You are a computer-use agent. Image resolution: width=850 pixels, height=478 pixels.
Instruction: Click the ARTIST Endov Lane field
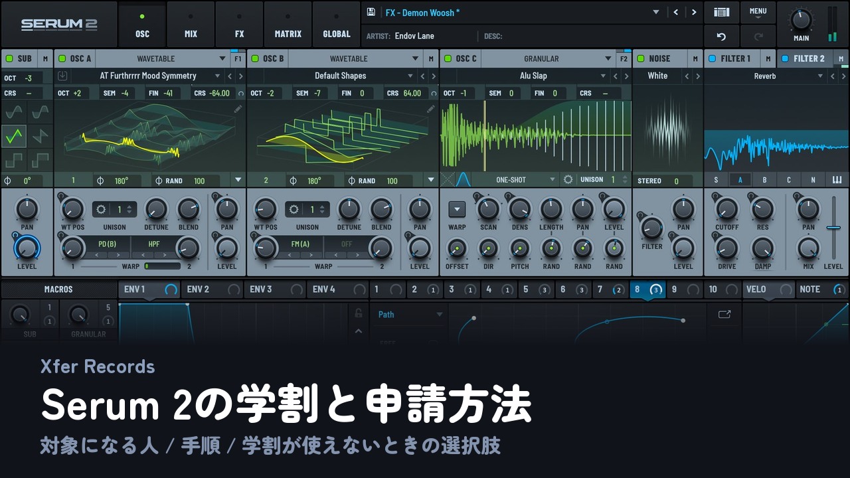pos(416,36)
